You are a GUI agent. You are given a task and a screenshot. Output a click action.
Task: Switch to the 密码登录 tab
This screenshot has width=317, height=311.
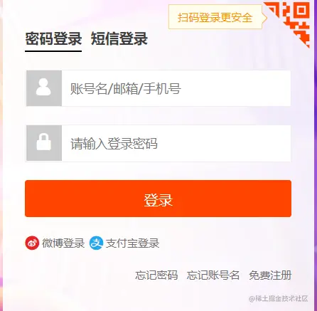click(53, 38)
